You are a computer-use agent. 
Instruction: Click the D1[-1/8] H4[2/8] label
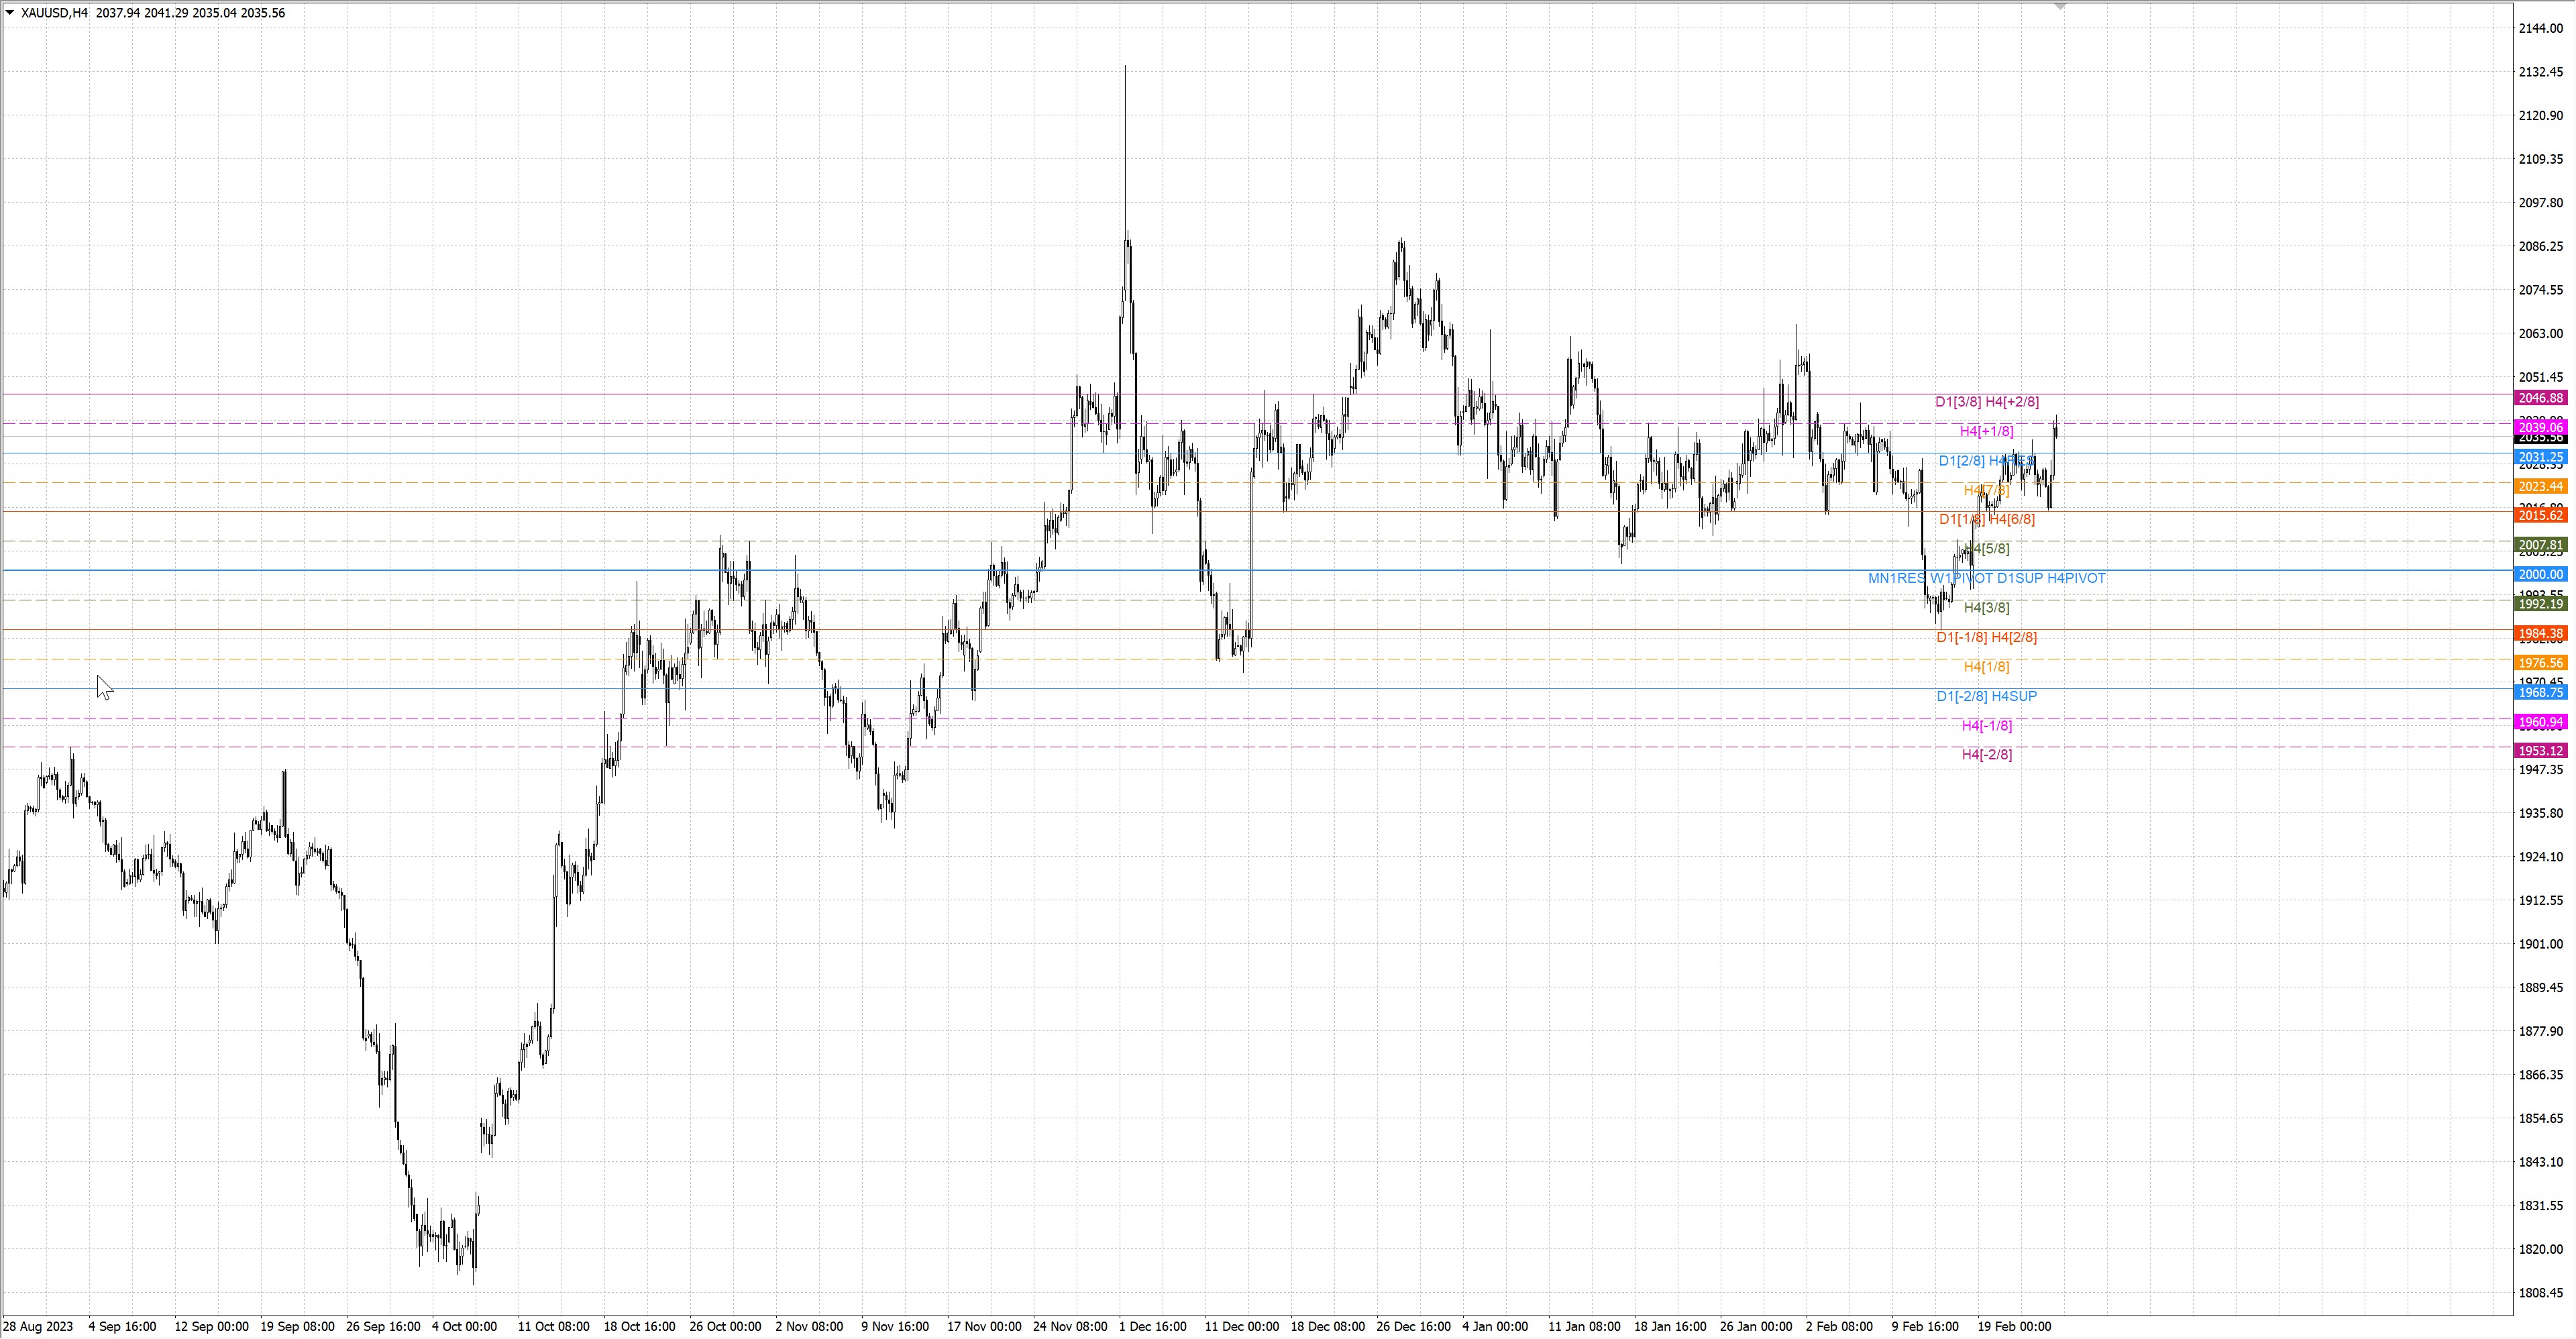point(1986,637)
